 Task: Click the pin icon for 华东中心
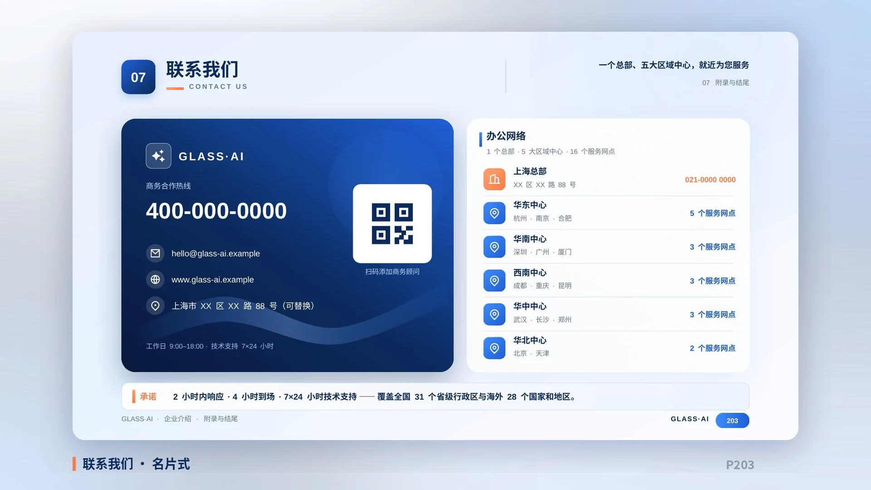tap(494, 213)
